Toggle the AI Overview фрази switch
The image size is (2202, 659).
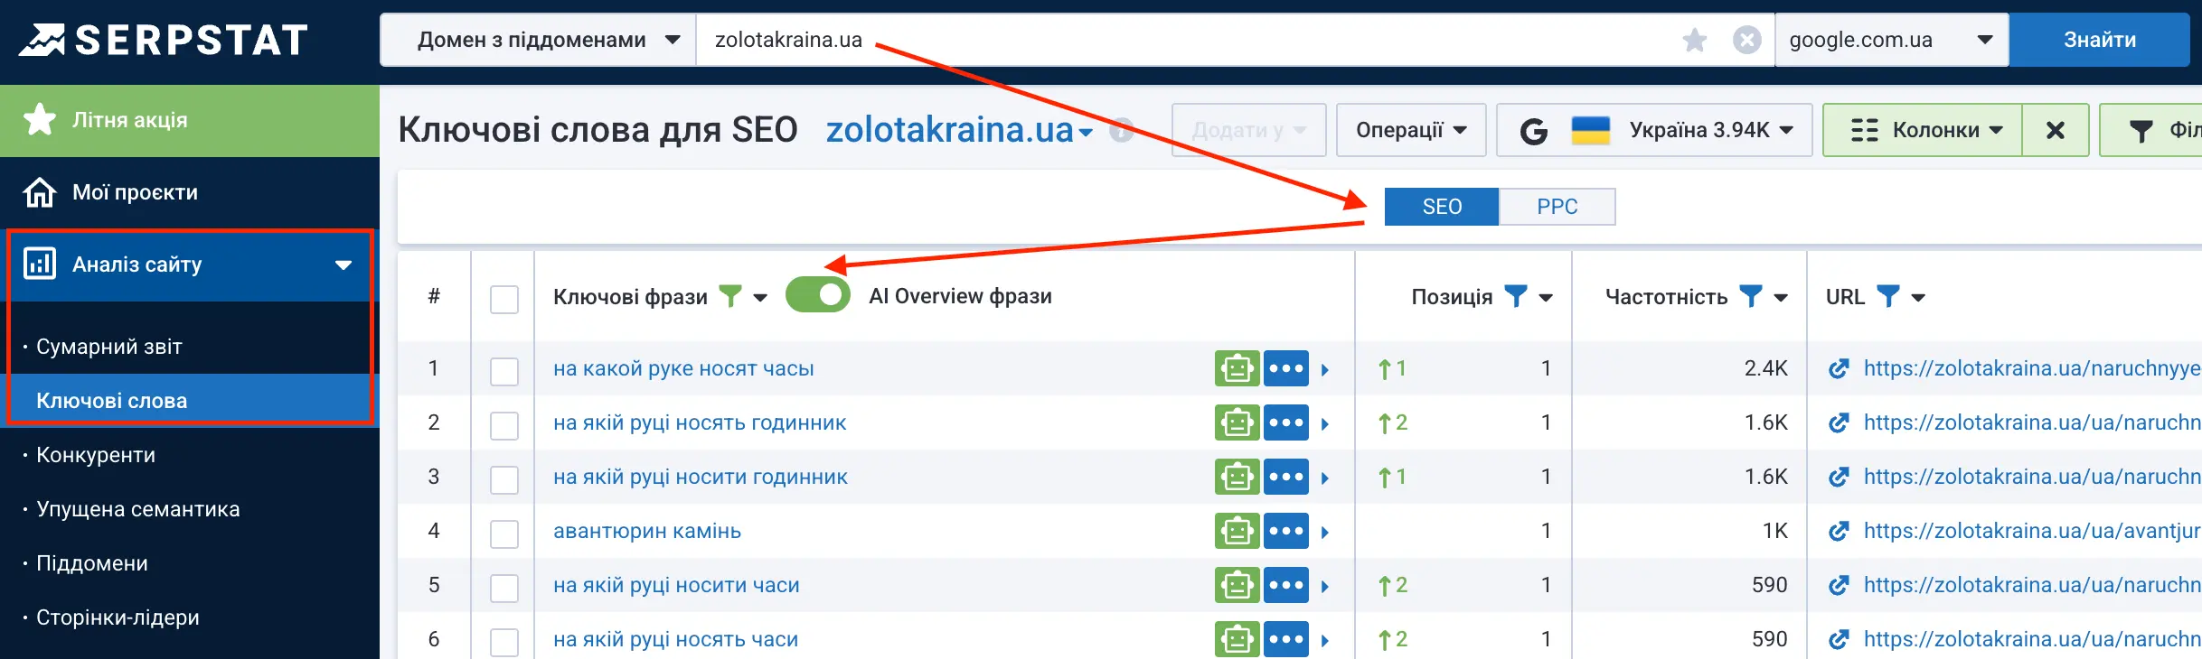(817, 295)
